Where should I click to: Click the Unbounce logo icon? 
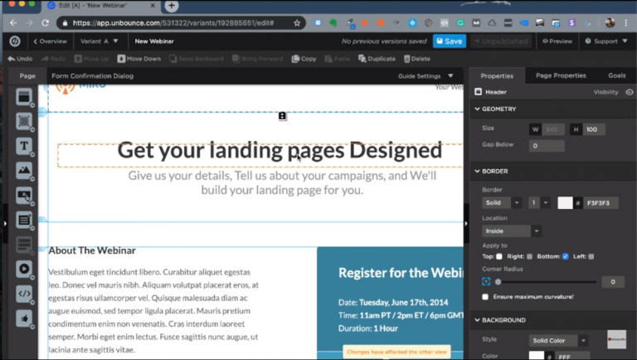coord(15,41)
